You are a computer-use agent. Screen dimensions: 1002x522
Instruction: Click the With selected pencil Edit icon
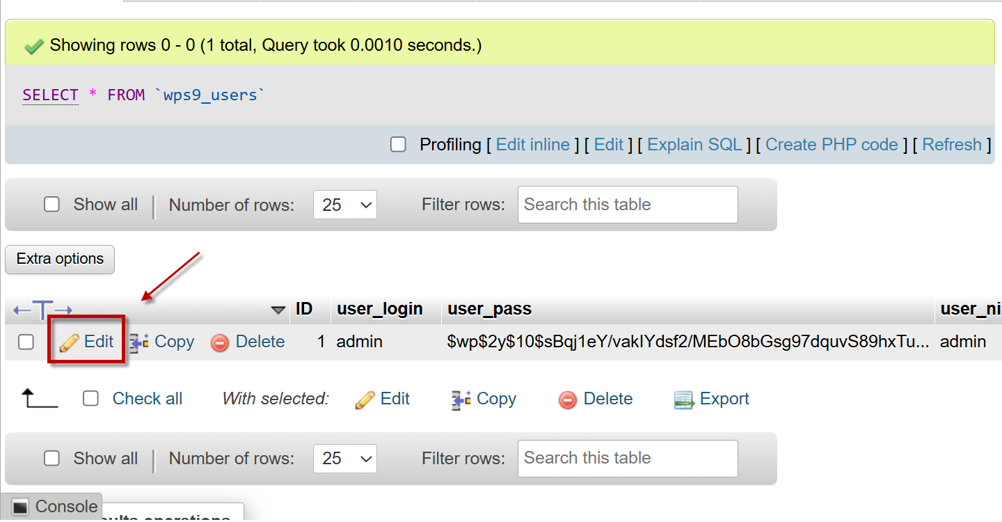tap(365, 400)
